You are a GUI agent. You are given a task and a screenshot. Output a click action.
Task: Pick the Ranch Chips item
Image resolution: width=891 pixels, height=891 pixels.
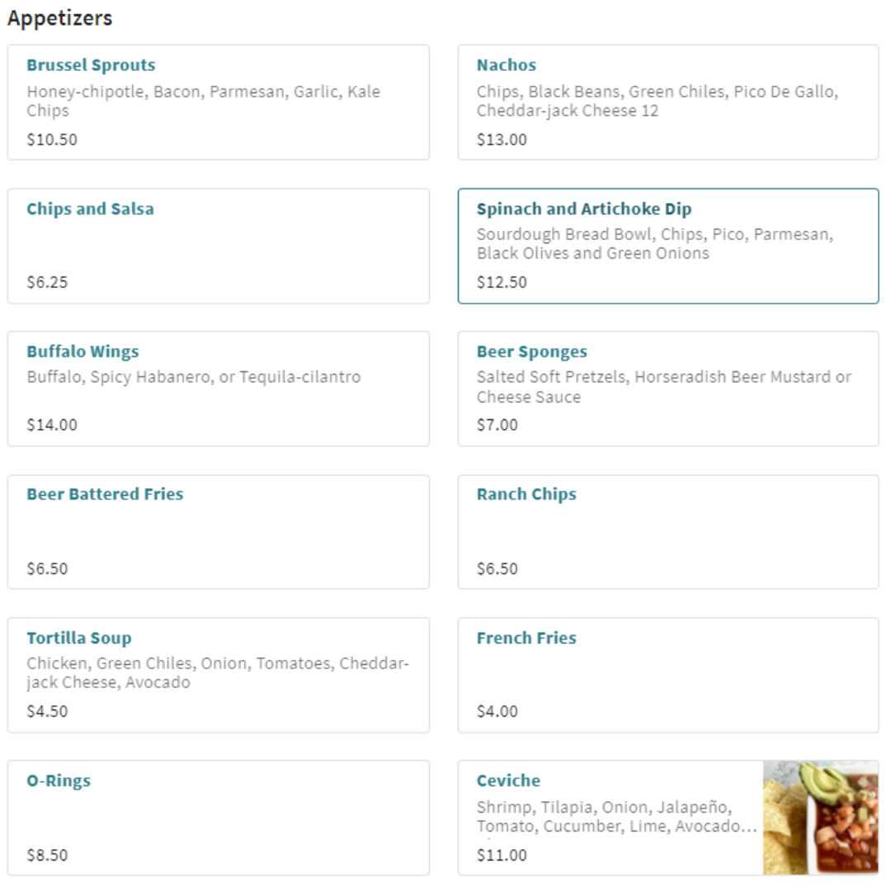(668, 531)
